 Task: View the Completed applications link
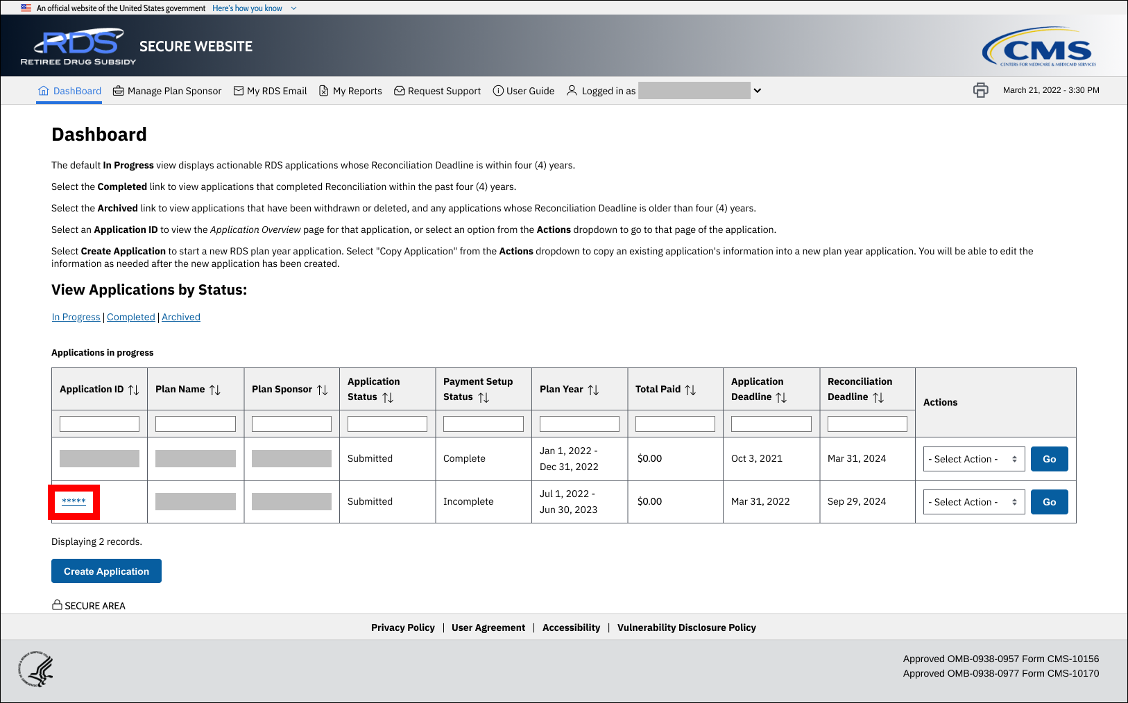131,317
